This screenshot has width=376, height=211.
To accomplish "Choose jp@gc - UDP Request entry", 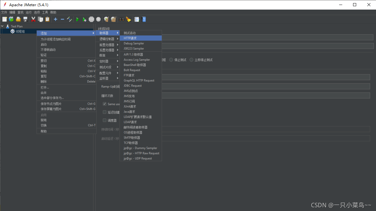I will click(141, 158).
